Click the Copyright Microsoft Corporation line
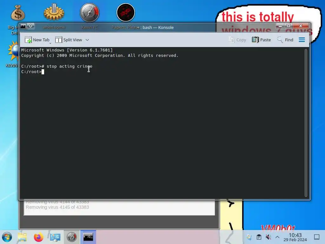This screenshot has width=325, height=244. point(100,56)
